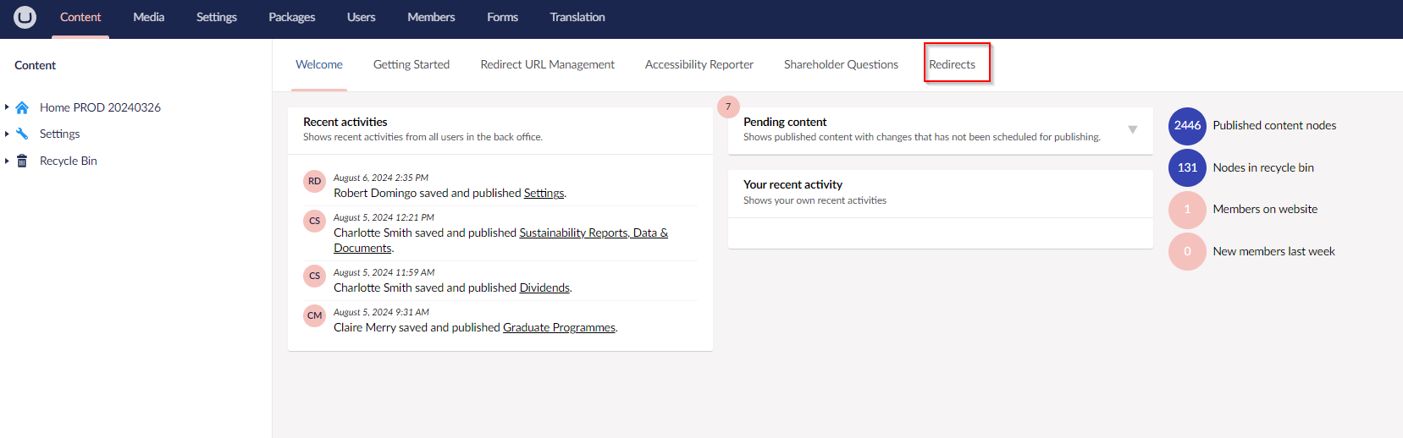Click the 131 recycle bin nodes circle
Image resolution: width=1403 pixels, height=438 pixels.
pyautogui.click(x=1187, y=167)
